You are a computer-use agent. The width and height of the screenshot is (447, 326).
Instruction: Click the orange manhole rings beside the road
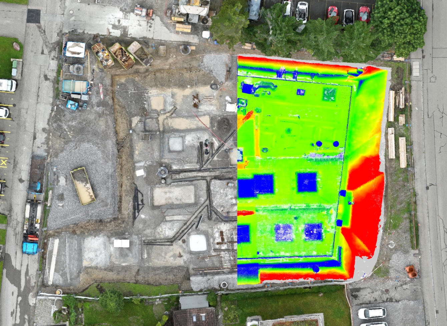coord(411,271)
